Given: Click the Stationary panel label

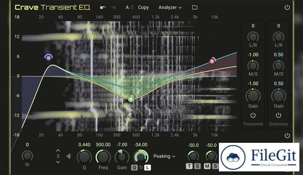Looking at the screenshot, I should (x=278, y=124).
